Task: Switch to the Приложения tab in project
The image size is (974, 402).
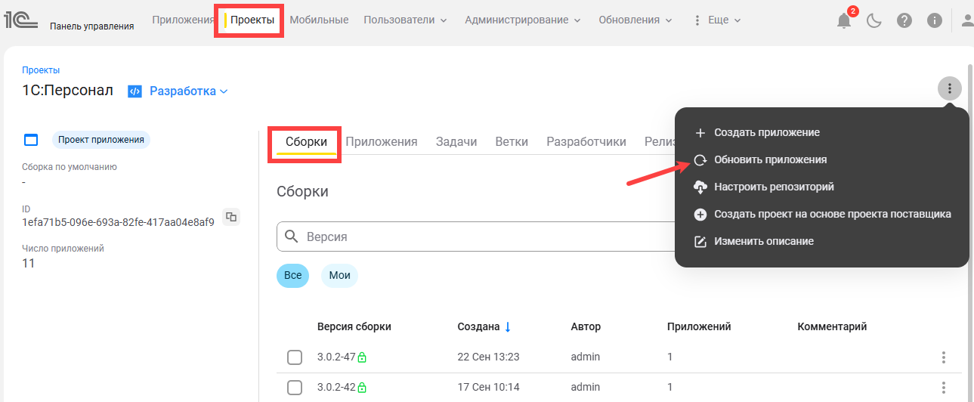Action: 382,142
